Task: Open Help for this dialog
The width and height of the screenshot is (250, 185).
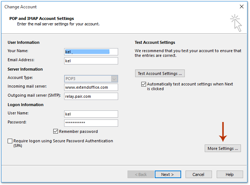Action: click(230, 175)
